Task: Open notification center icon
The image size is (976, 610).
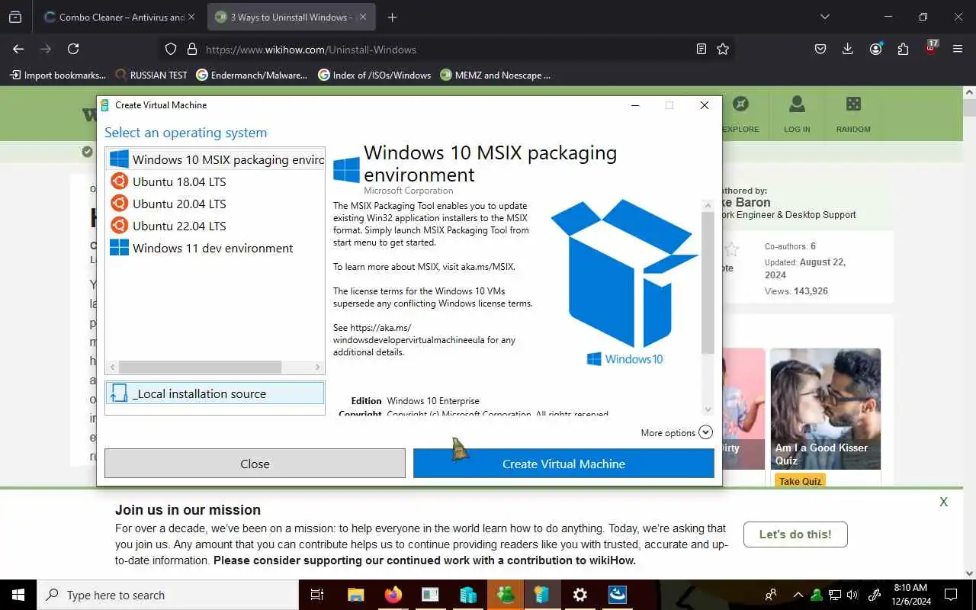Action: (x=951, y=595)
